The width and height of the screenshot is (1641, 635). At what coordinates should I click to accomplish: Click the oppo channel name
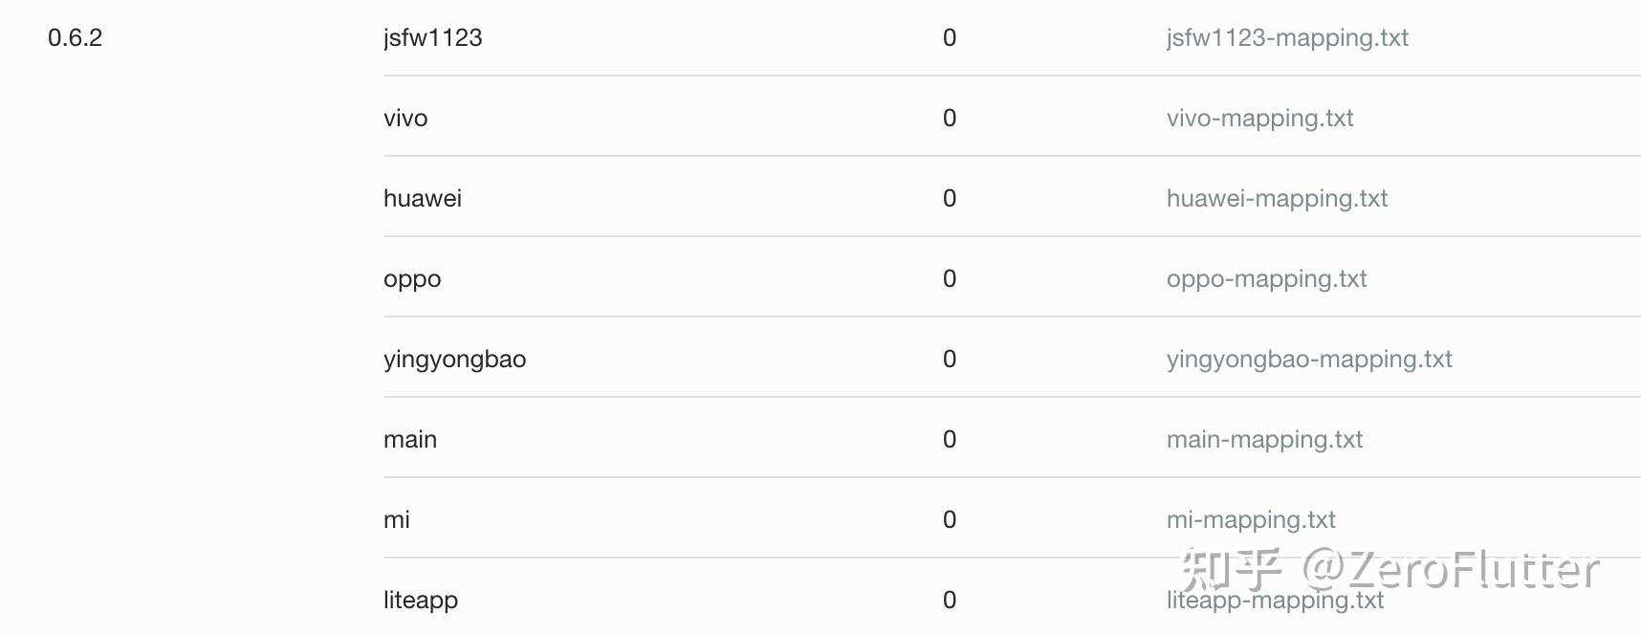(x=412, y=279)
